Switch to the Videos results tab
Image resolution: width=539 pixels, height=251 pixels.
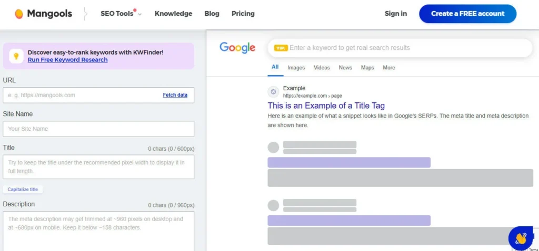[322, 68]
